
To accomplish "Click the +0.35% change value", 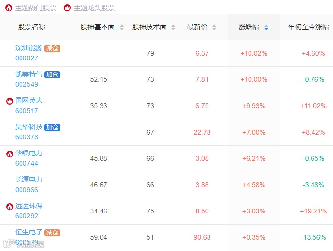I will [x=254, y=237].
